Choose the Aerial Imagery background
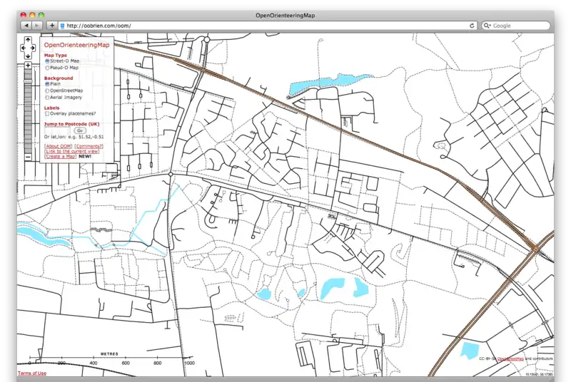Screen dimensions: 571x382 coord(47,97)
